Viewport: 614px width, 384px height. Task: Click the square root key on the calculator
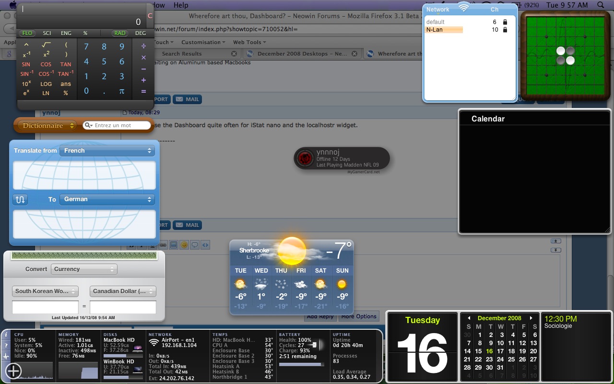46,45
